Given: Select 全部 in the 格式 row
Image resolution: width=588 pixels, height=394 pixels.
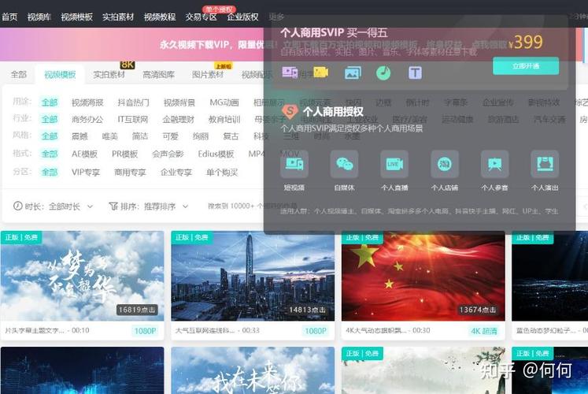Looking at the screenshot, I should pos(49,154).
